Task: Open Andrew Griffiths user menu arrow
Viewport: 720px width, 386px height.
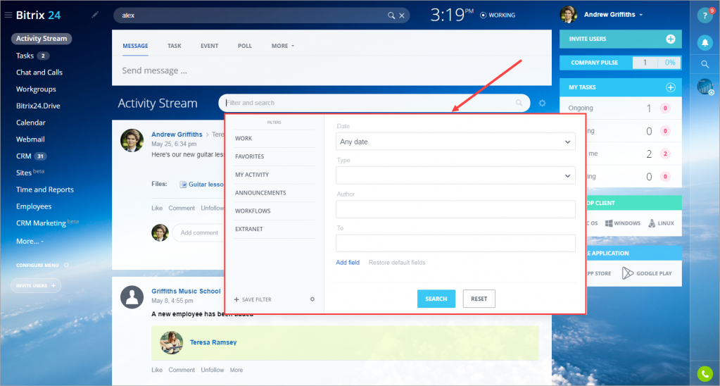Action: pyautogui.click(x=641, y=15)
